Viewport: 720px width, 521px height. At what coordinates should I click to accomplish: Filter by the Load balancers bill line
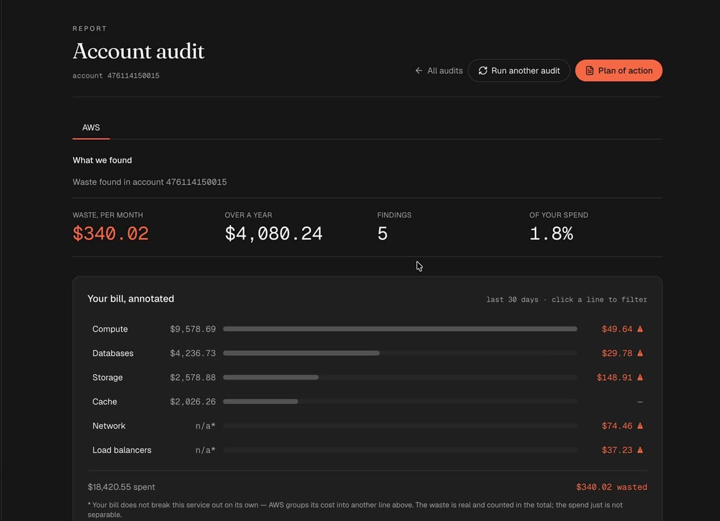coord(367,450)
